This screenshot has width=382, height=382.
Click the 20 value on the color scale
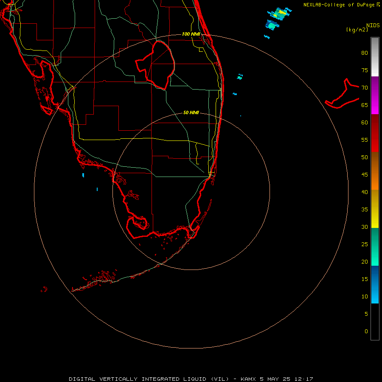[365, 262]
